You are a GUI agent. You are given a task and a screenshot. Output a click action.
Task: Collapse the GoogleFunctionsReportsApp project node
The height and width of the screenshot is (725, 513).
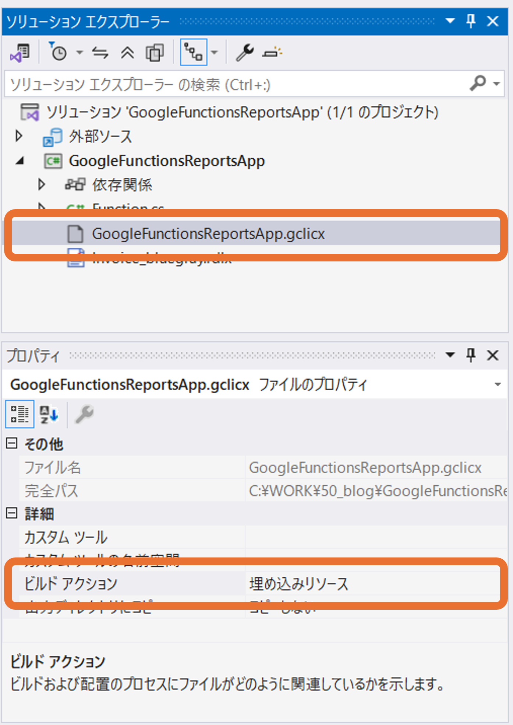click(20, 161)
